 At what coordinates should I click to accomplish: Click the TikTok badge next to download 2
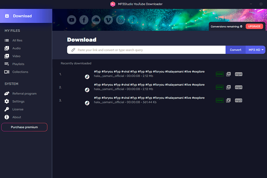pos(87,90)
